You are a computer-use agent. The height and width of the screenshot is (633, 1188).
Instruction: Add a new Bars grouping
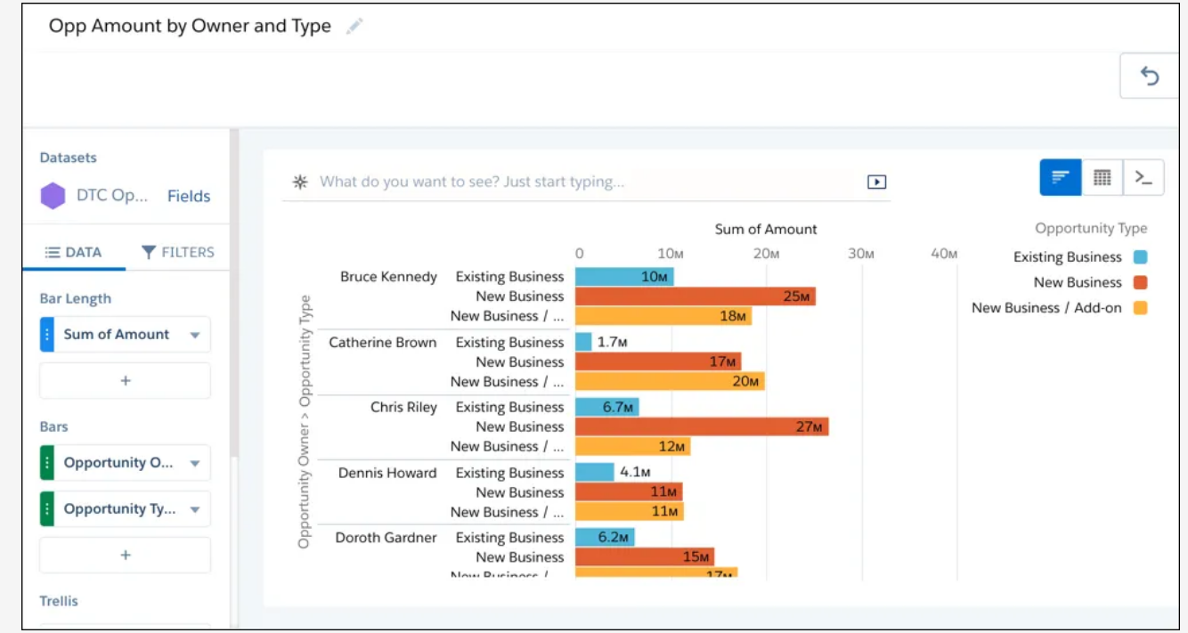pyautogui.click(x=126, y=555)
